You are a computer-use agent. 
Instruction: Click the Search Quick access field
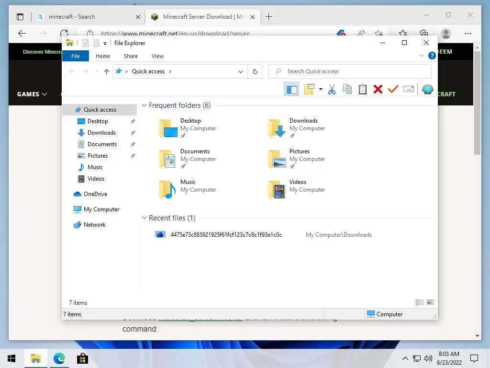pyautogui.click(x=350, y=71)
